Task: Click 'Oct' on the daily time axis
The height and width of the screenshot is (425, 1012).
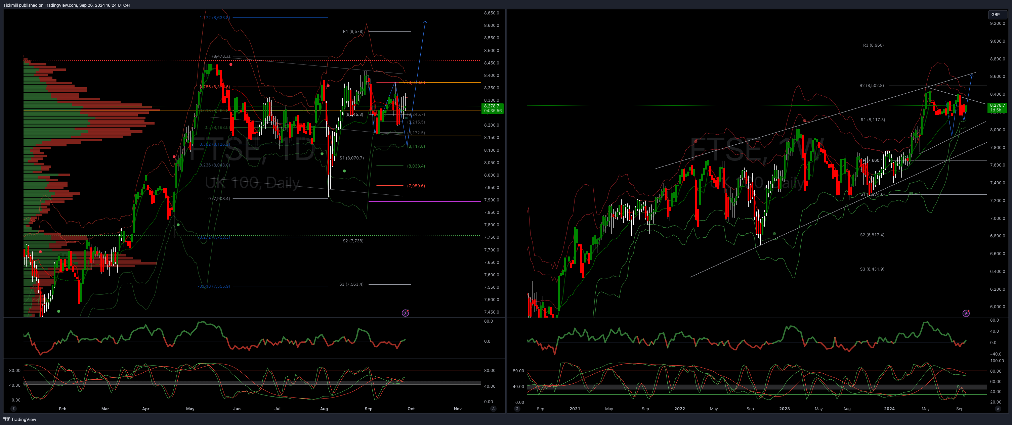Action: (x=411, y=409)
